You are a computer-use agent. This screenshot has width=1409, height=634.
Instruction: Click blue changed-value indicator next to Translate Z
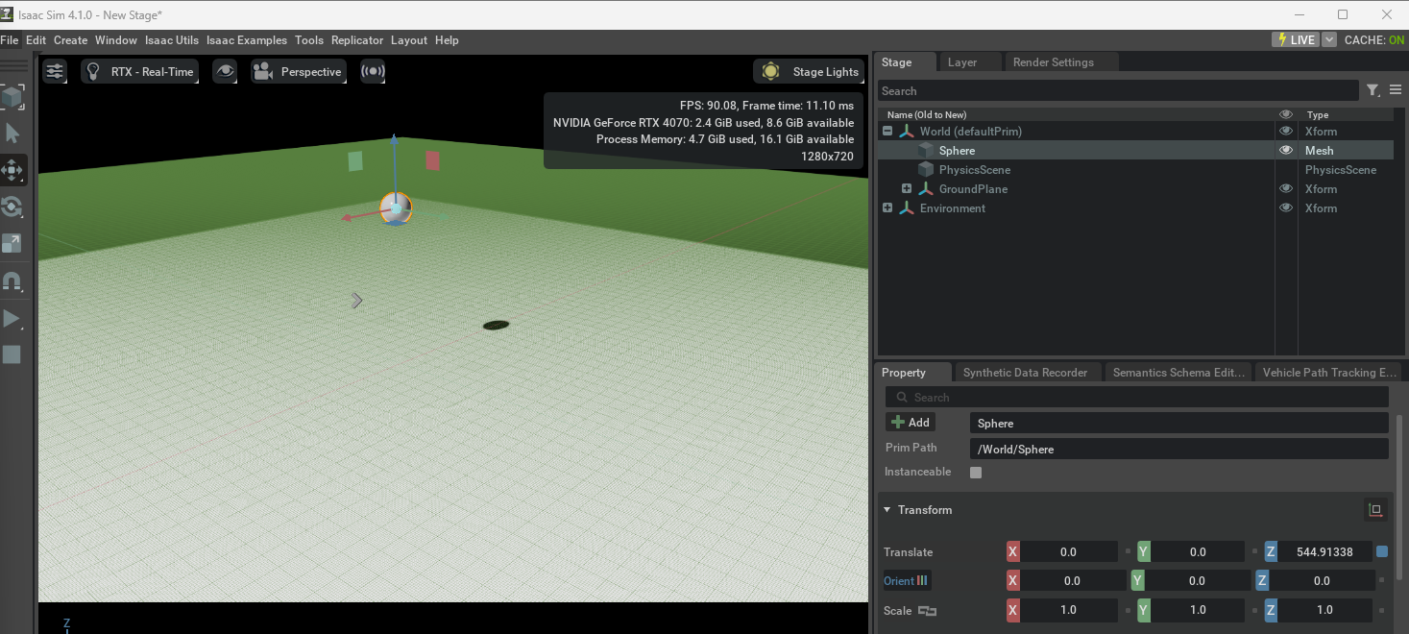1382,551
